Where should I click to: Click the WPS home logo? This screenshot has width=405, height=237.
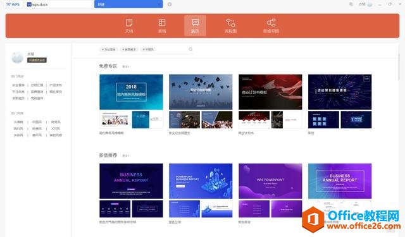pyautogui.click(x=13, y=4)
